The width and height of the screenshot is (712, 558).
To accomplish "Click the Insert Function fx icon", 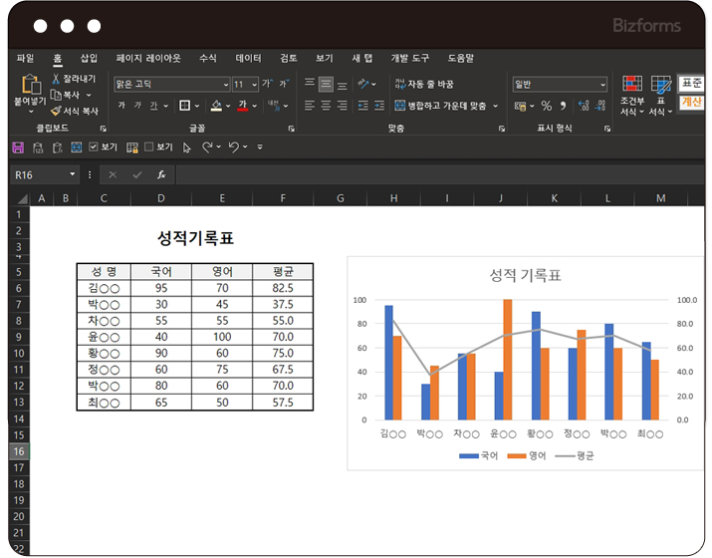I will point(161,174).
